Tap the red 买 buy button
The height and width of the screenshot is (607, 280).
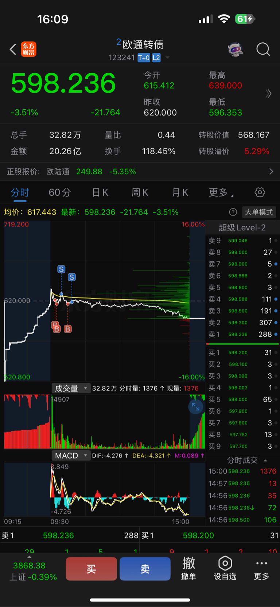[91, 569]
